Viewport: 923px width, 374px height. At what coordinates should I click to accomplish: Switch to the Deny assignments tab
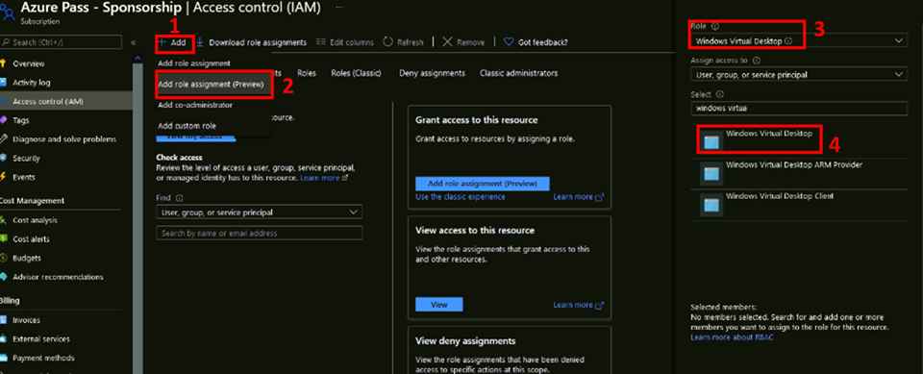pos(432,73)
